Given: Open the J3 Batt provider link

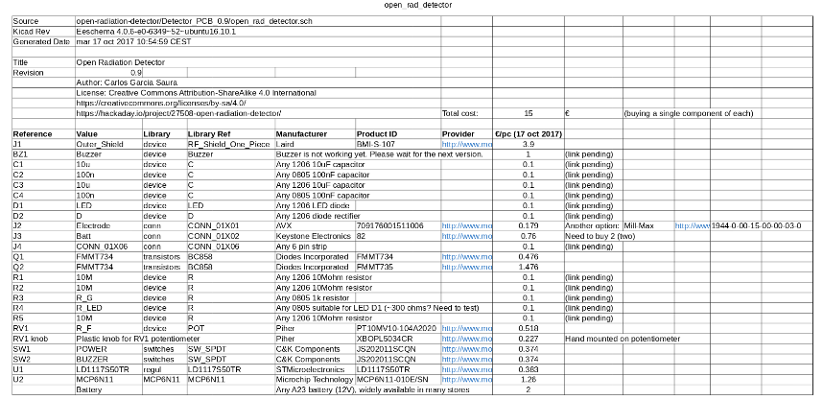Looking at the screenshot, I should pos(466,236).
